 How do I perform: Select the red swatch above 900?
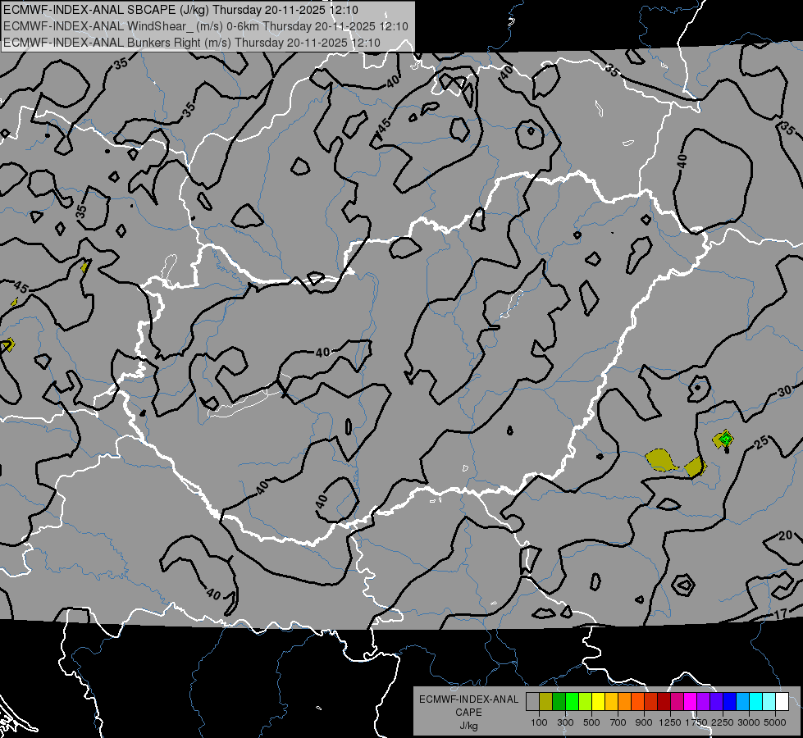[651, 702]
